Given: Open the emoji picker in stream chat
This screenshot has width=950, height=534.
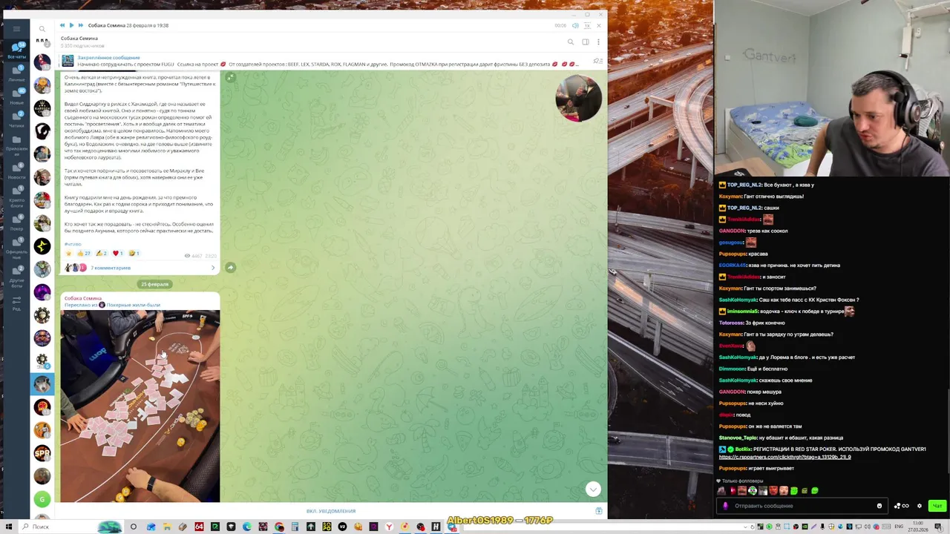Looking at the screenshot, I should [879, 506].
